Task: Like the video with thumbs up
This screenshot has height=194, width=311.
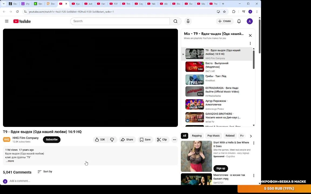Action: click(100, 140)
